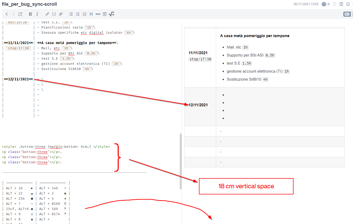Insert a bulleted list
Viewport: 353px width, 224px height.
(71, 14)
